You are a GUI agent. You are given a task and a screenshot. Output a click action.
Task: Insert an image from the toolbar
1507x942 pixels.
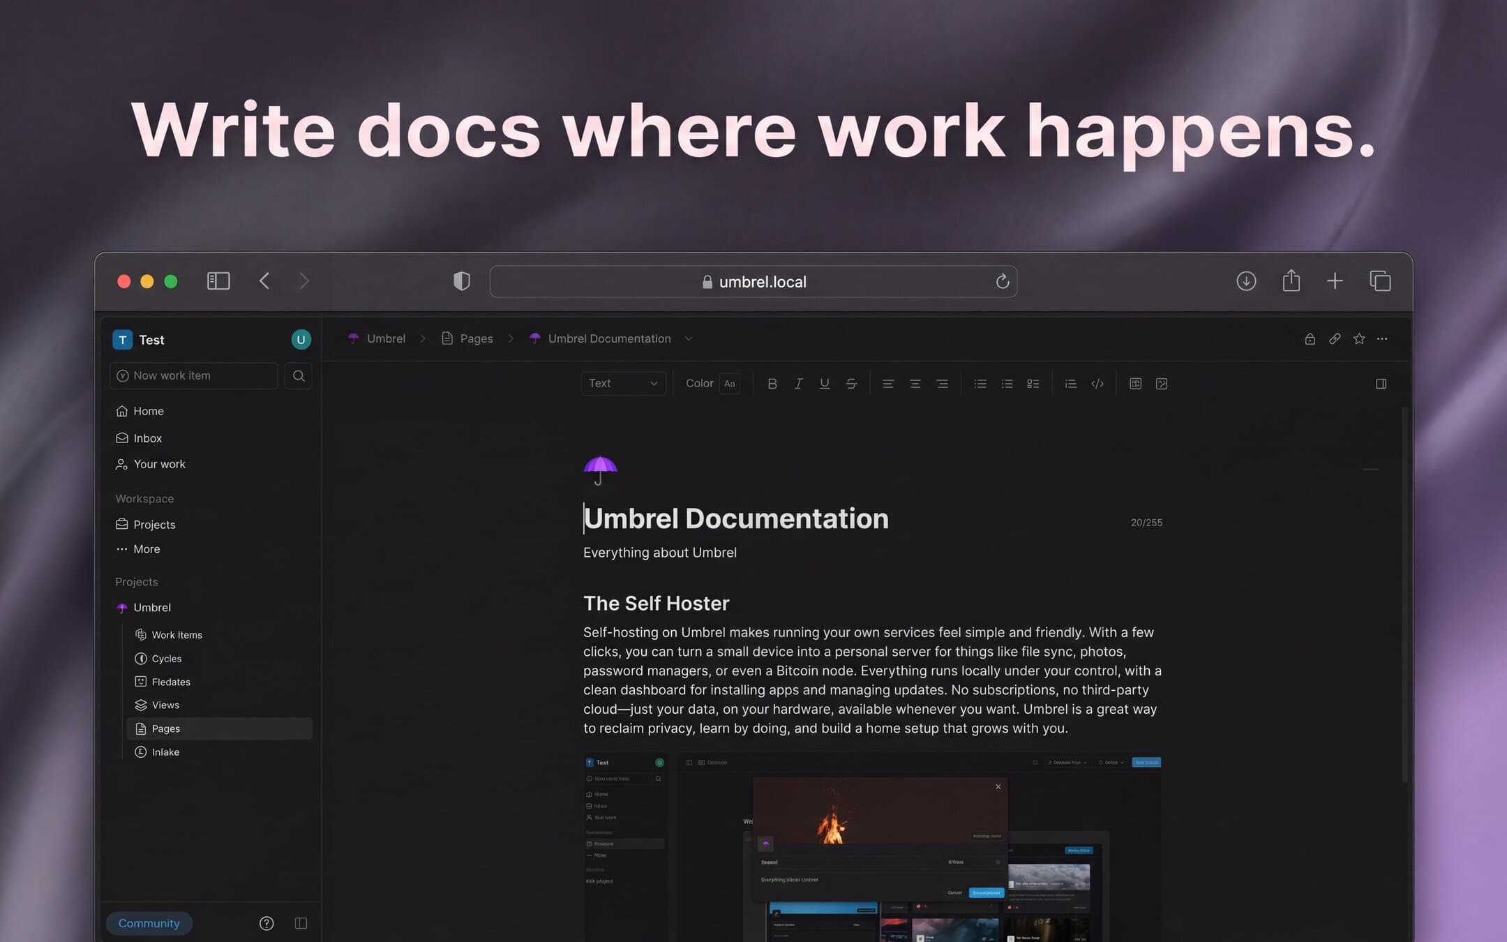[x=1162, y=384]
